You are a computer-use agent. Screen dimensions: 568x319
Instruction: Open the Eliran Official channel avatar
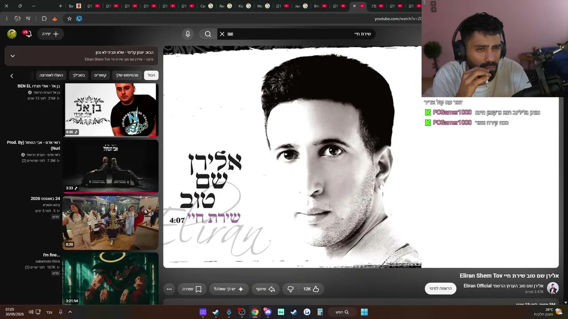point(552,288)
